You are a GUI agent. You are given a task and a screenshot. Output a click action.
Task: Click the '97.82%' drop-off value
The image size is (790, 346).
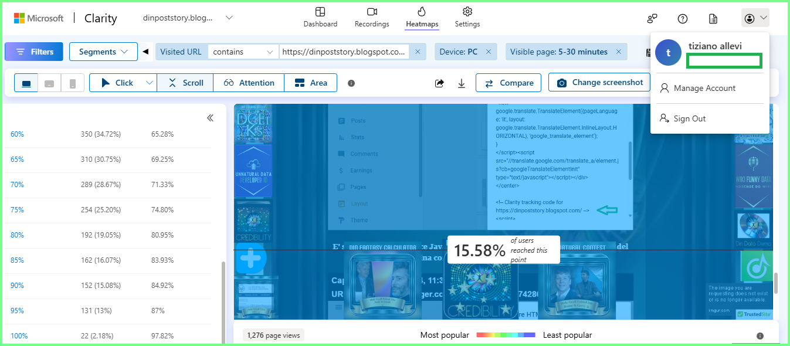point(162,336)
